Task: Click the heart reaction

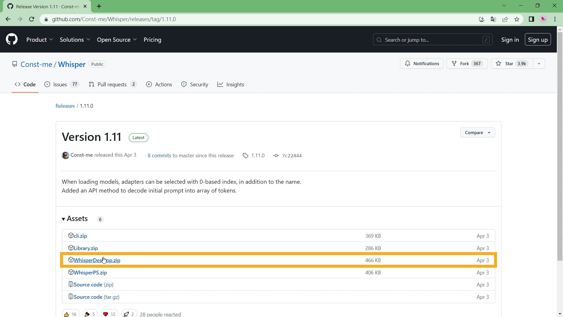Action: [x=109, y=314]
